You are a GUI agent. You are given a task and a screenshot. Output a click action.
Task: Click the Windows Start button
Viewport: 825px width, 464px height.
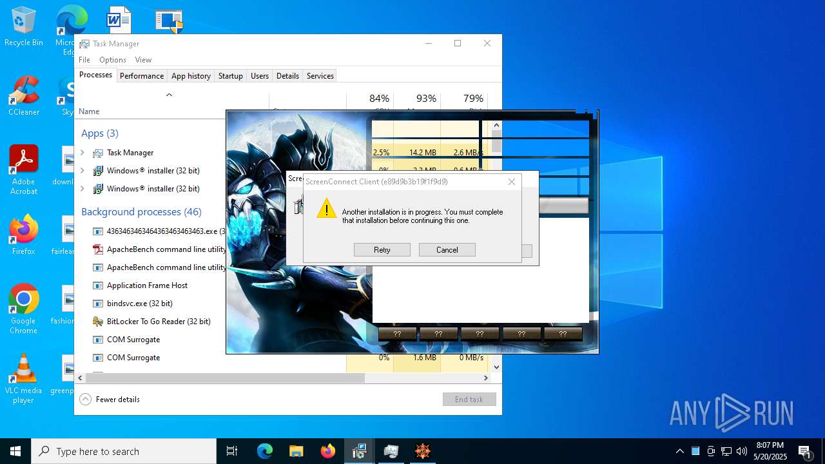click(15, 451)
